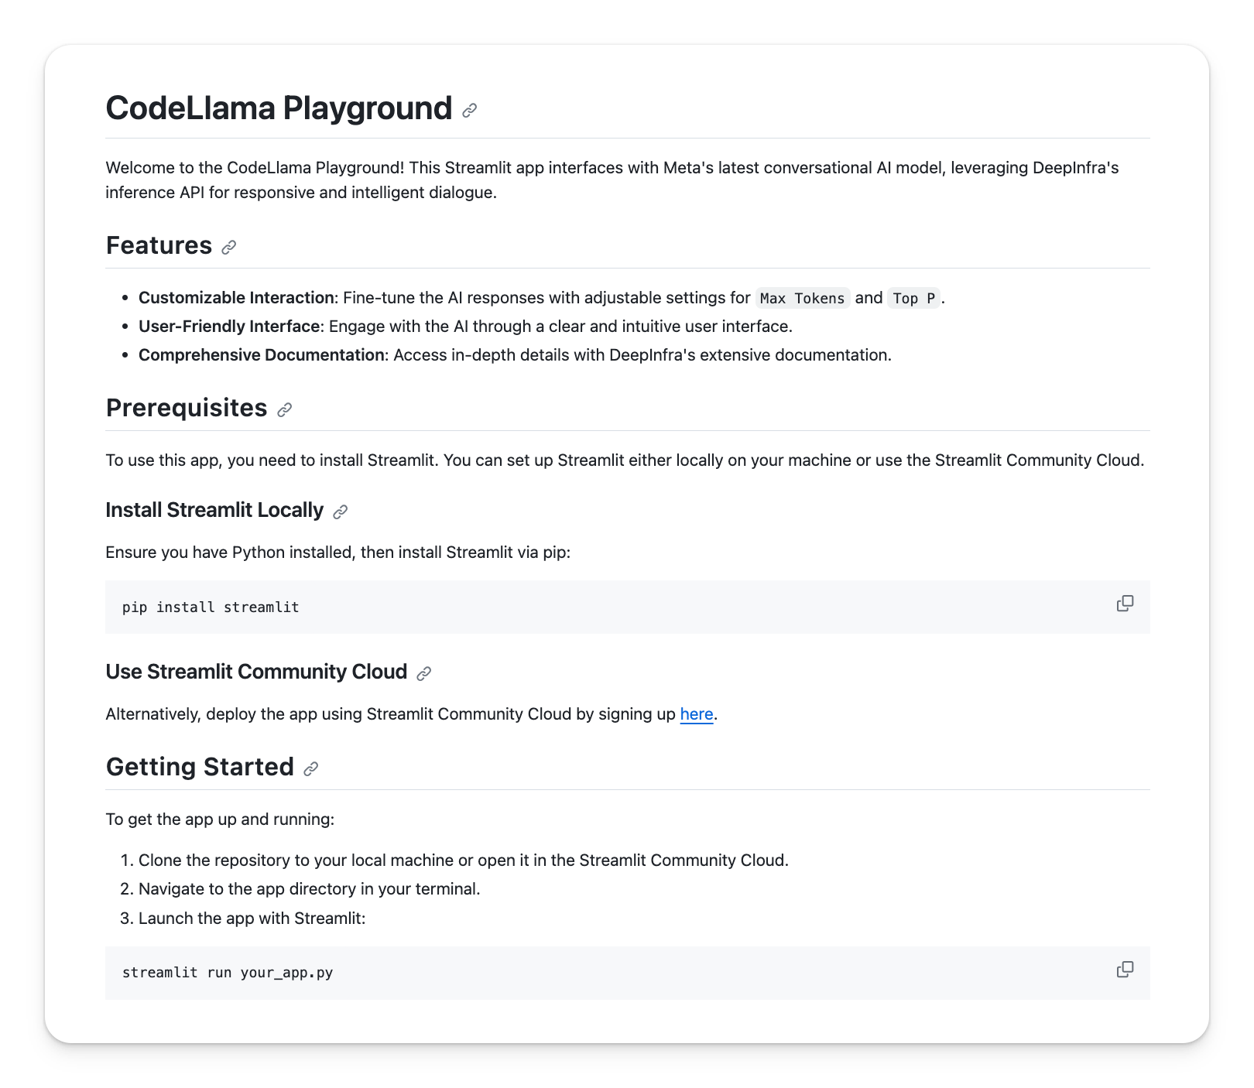
Task: Click the "streamlit run your_app.py" code text
Action: pos(228,973)
